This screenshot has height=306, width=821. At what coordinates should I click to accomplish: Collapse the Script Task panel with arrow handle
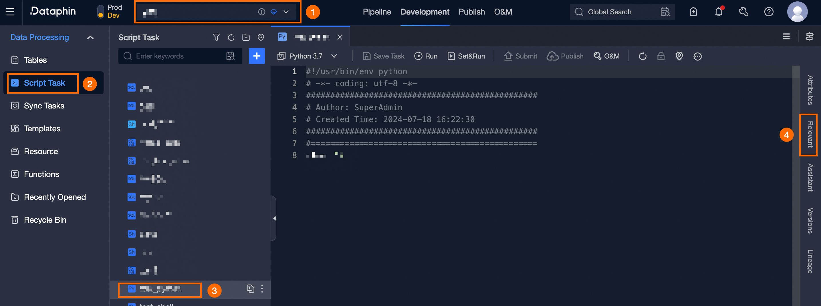tap(274, 219)
